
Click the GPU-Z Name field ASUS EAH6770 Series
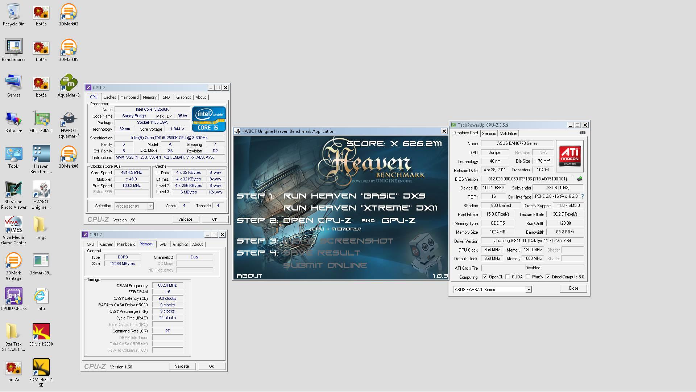(x=517, y=143)
